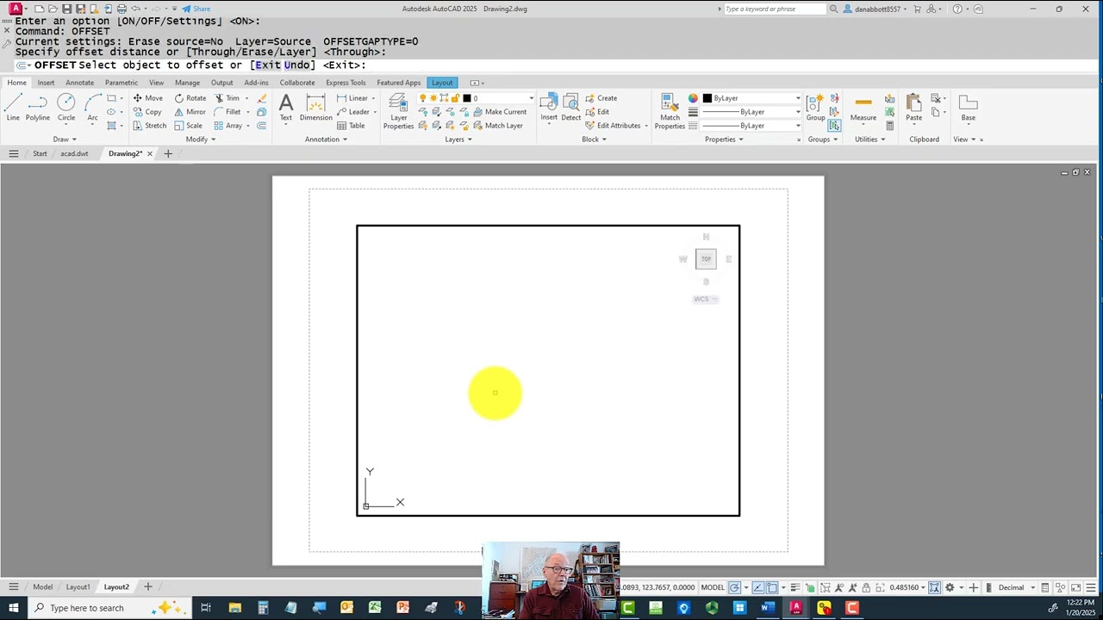Insert a Table annotation

tap(351, 126)
